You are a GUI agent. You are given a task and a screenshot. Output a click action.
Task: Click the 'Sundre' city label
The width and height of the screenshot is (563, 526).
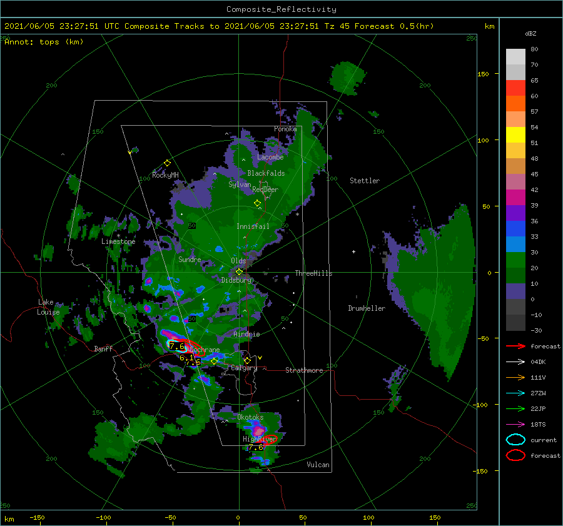click(190, 259)
